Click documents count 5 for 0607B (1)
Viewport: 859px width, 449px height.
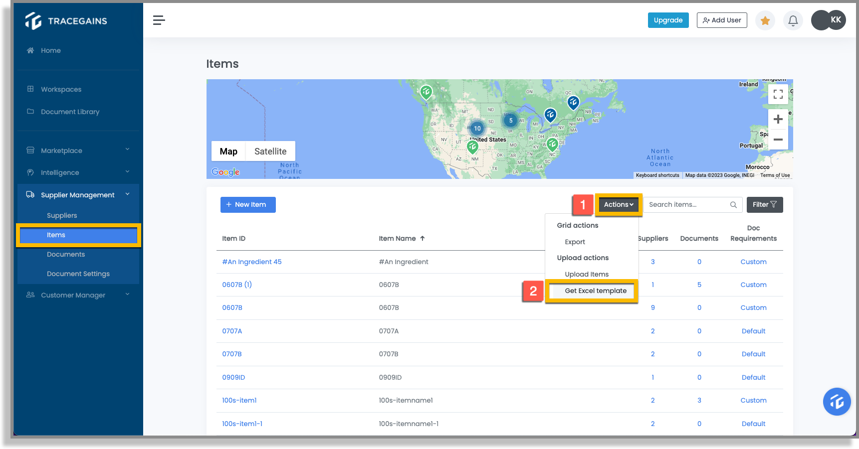pyautogui.click(x=699, y=285)
